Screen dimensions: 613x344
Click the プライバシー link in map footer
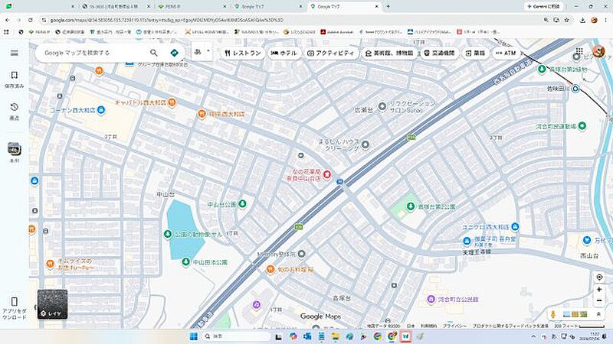click(x=454, y=326)
